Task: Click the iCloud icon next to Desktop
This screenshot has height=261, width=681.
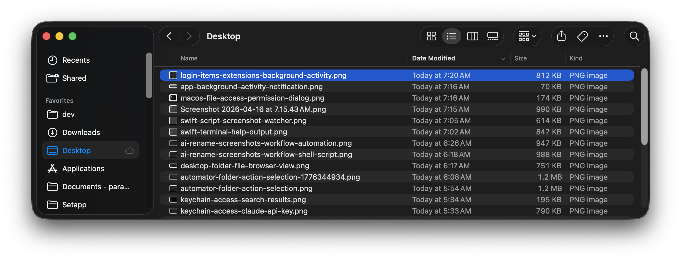Action: point(129,150)
